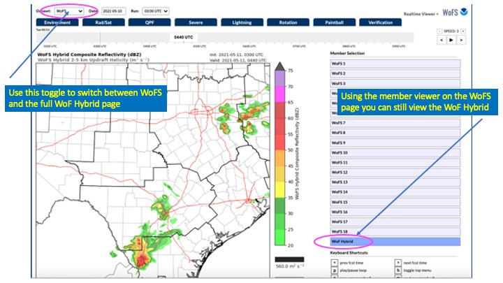Click the next fcst time shortcut key icon

[398, 263]
